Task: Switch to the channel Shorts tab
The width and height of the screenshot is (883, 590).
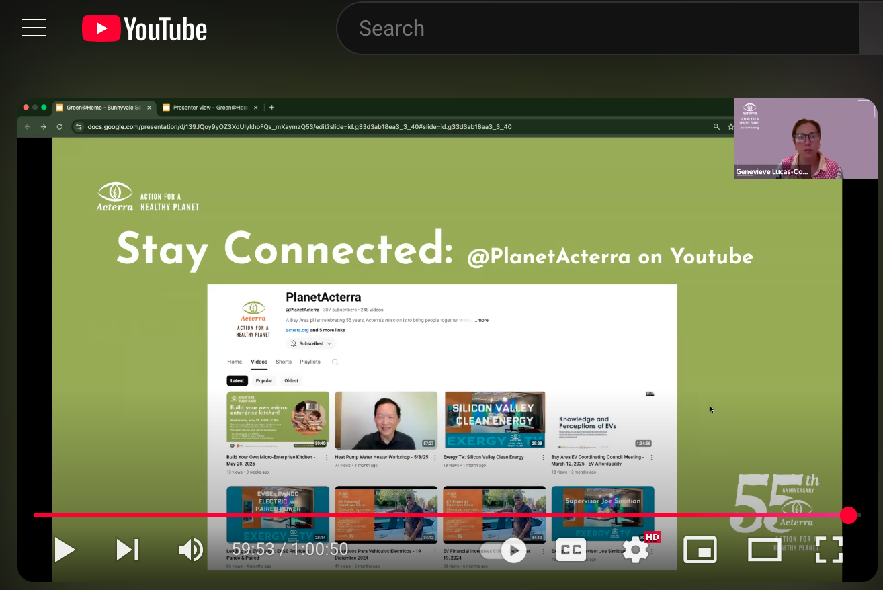Action: click(284, 362)
